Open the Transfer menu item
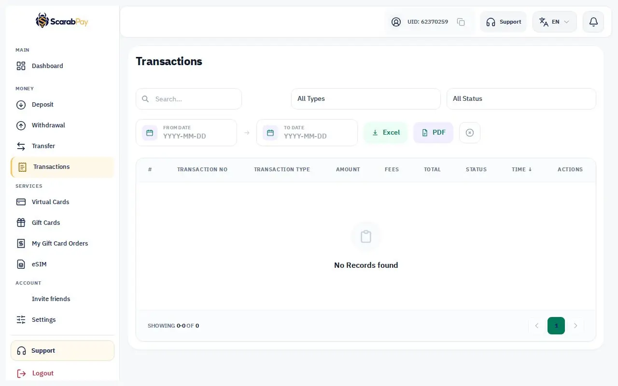This screenshot has height=386, width=618. (62, 146)
